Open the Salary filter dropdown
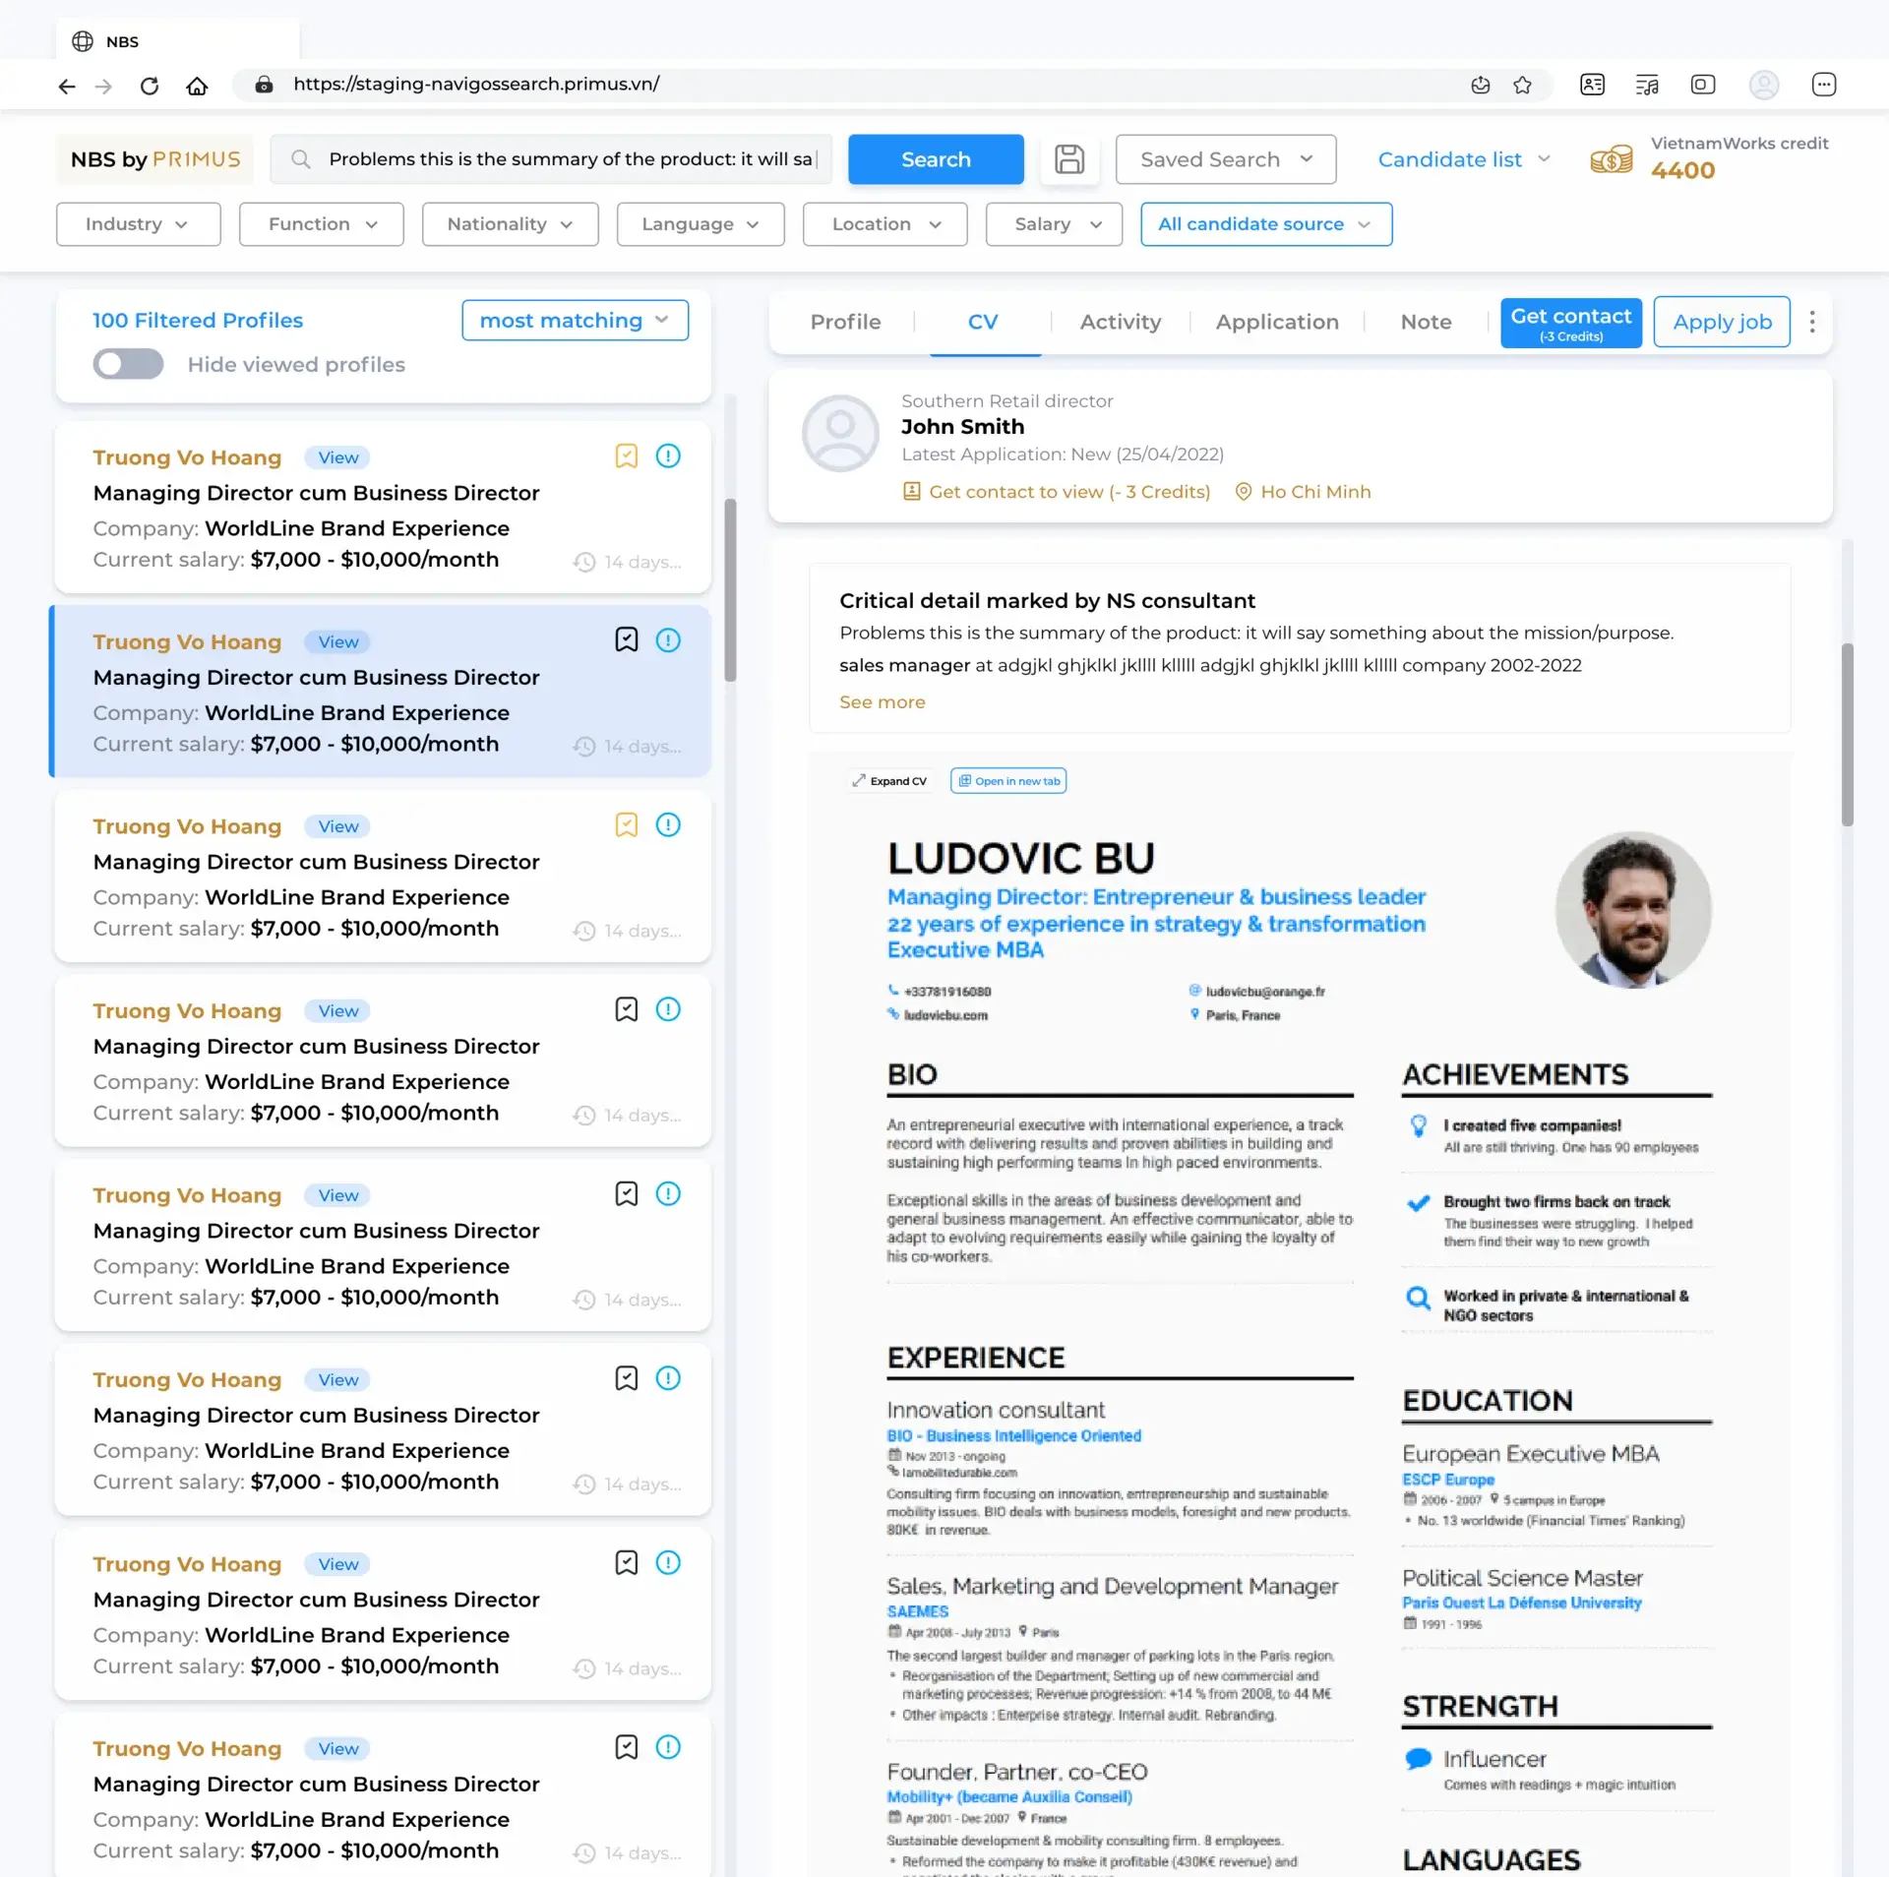Viewport: 1889px width, 1877px height. 1055,224
